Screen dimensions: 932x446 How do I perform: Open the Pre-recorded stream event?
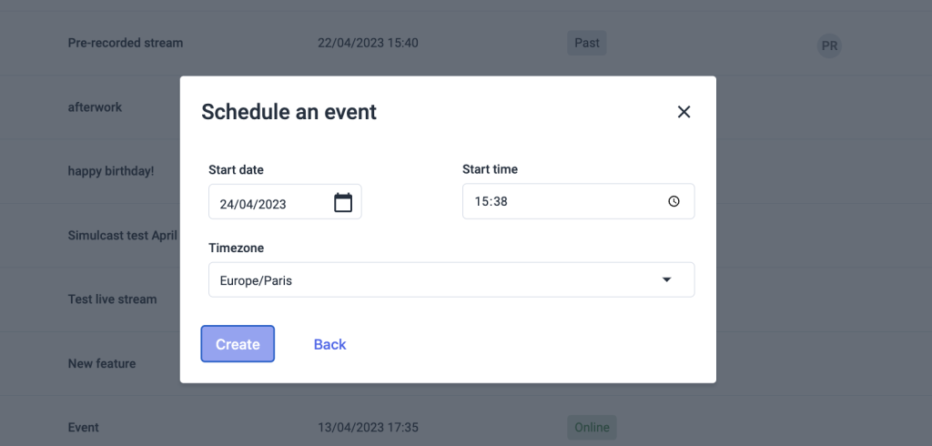[126, 43]
